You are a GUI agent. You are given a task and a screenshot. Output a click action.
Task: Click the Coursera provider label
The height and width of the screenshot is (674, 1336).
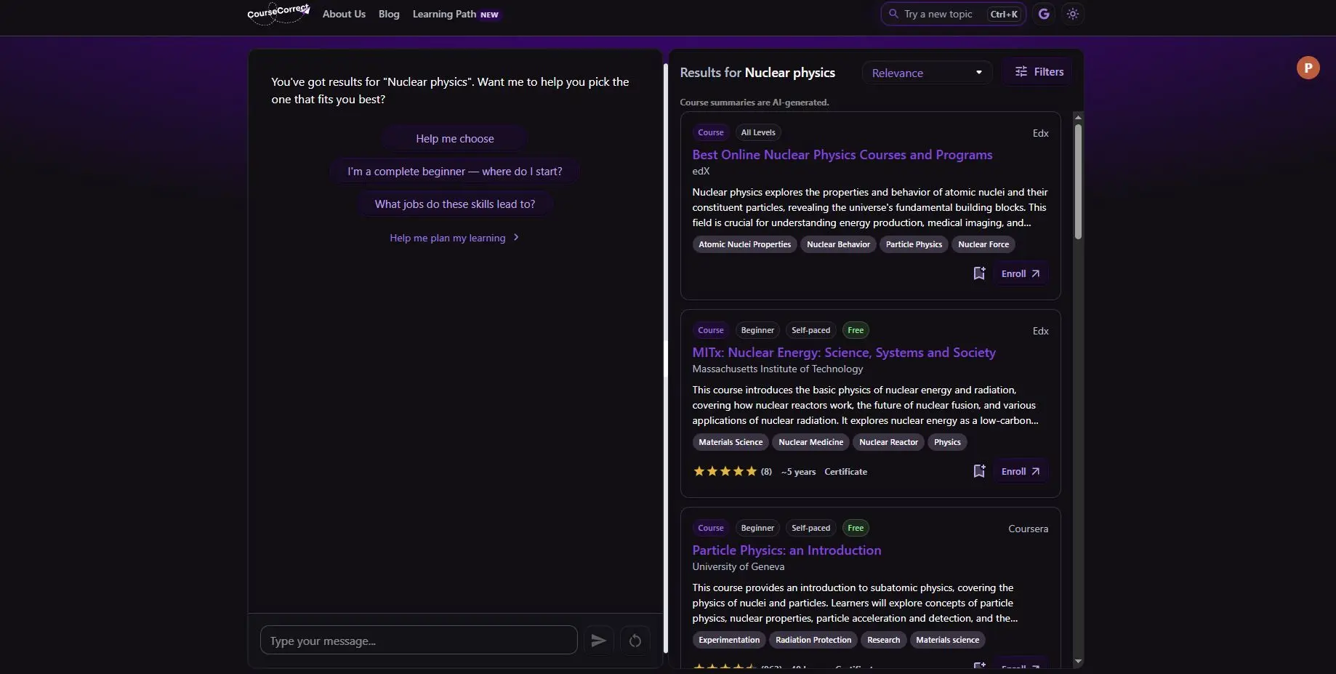point(1028,529)
